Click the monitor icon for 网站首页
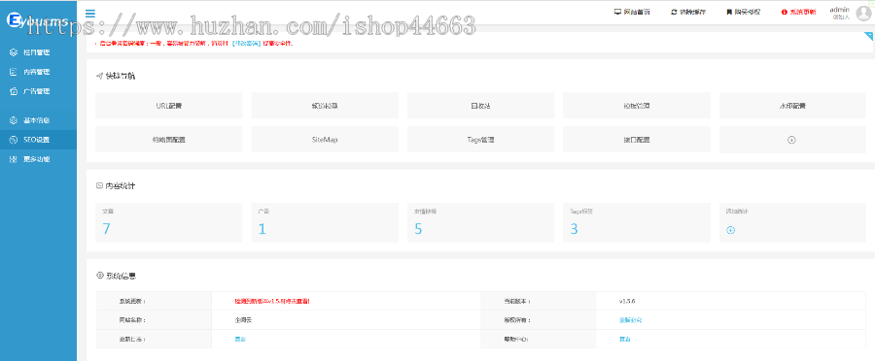The width and height of the screenshot is (875, 361). (x=617, y=12)
